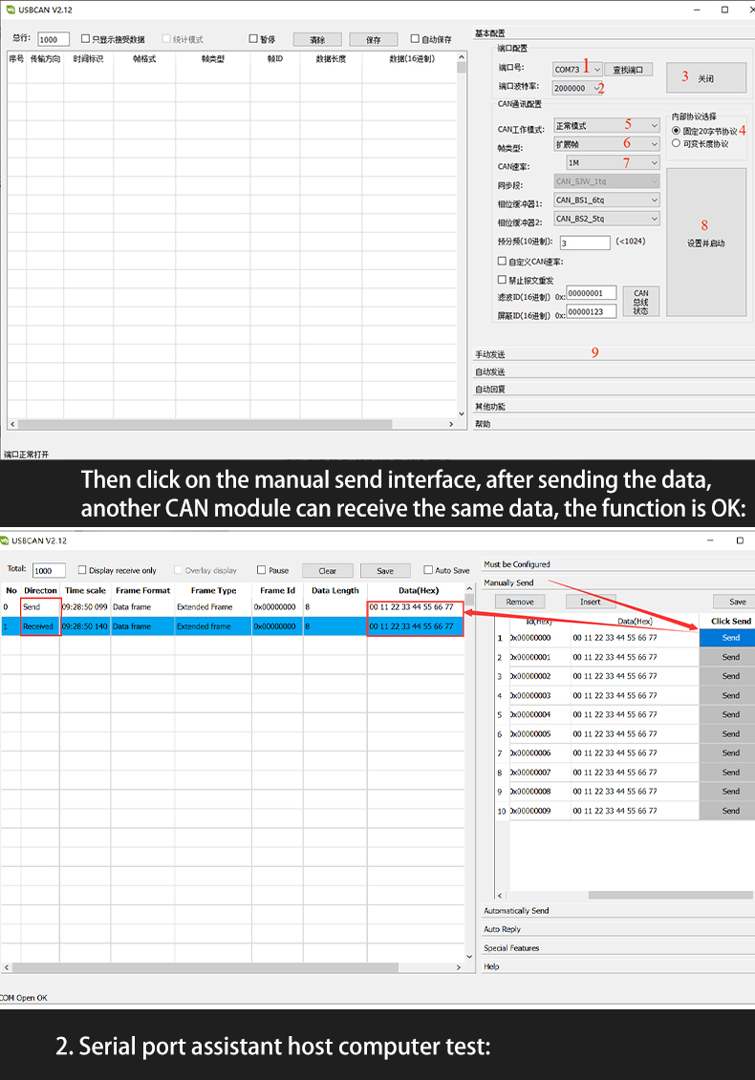Click the USBCAN app icon in bottom window title
The width and height of the screenshot is (755, 1080).
click(x=5, y=540)
